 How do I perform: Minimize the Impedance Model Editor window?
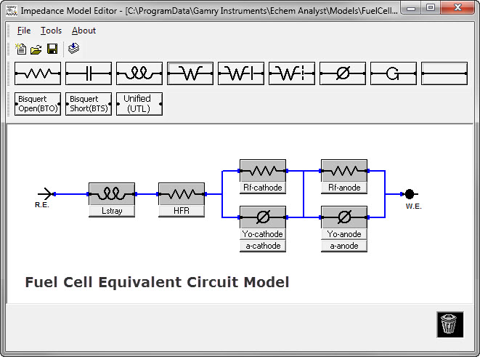(x=411, y=8)
